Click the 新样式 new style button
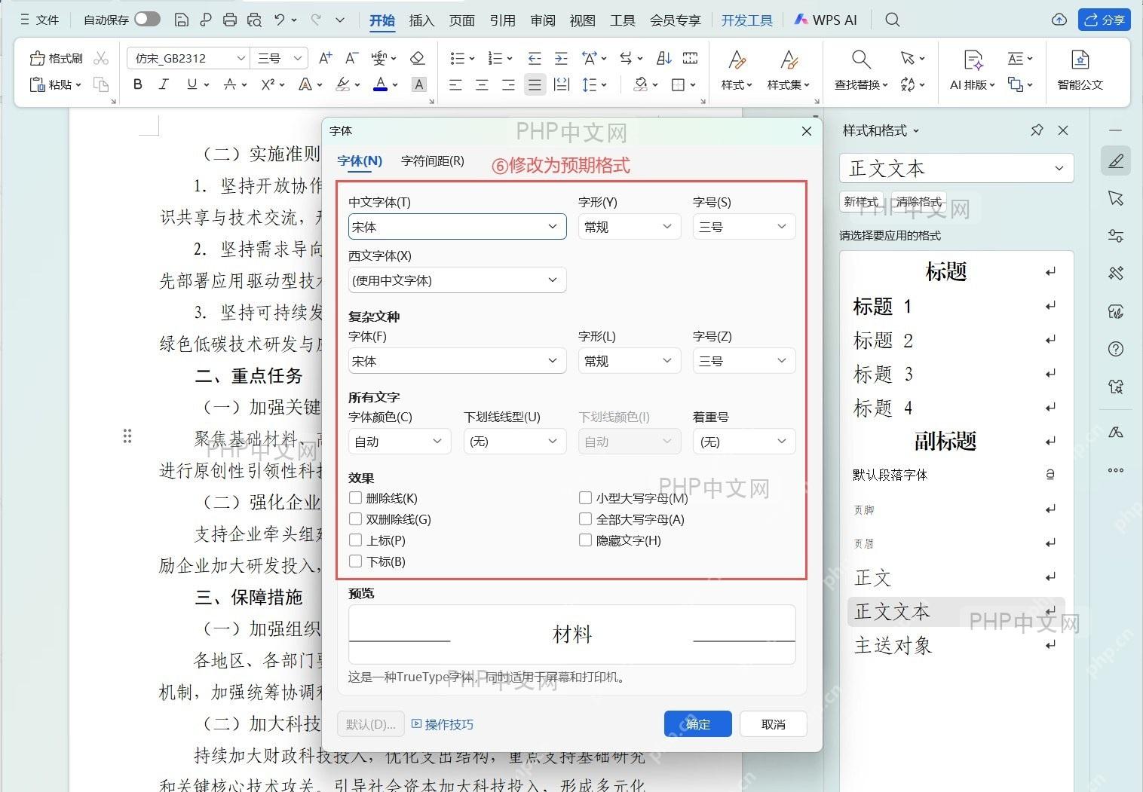Screen dimensions: 1143x792 click(861, 202)
